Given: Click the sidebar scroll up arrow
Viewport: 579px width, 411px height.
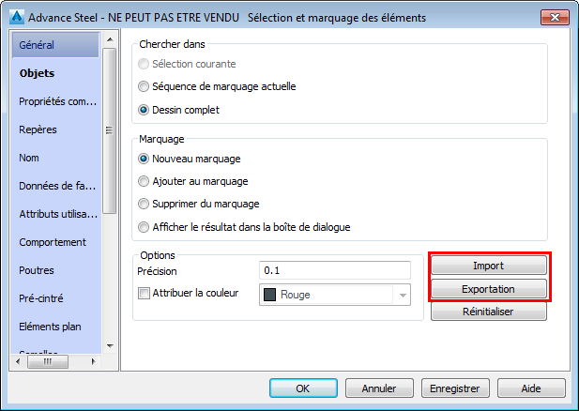Looking at the screenshot, I should 110,39.
